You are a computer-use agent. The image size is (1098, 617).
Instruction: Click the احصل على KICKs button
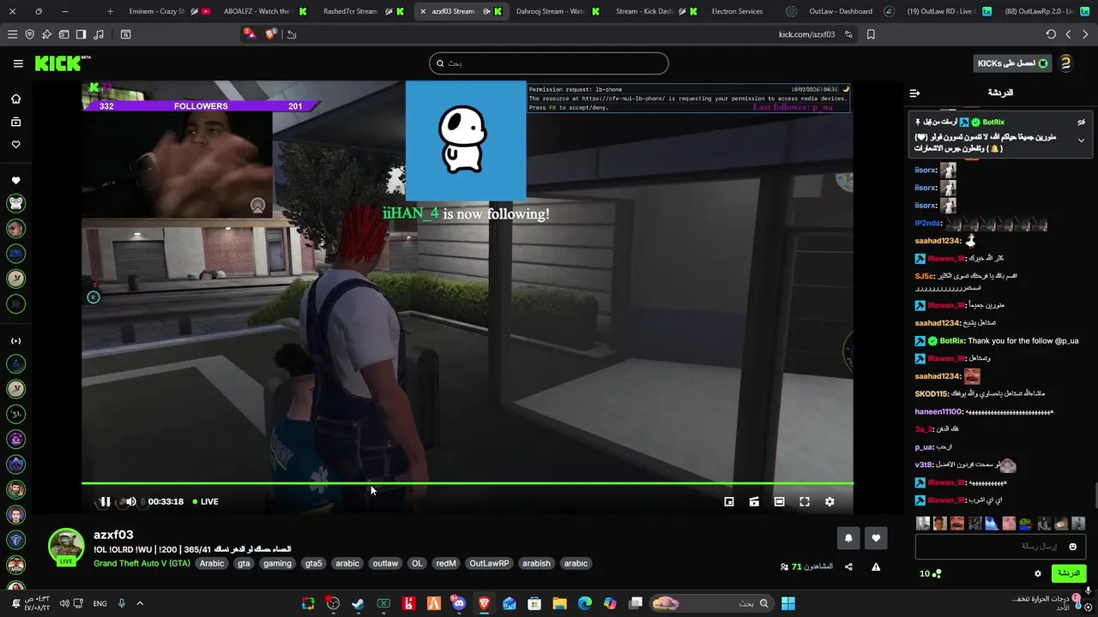(x=1012, y=63)
